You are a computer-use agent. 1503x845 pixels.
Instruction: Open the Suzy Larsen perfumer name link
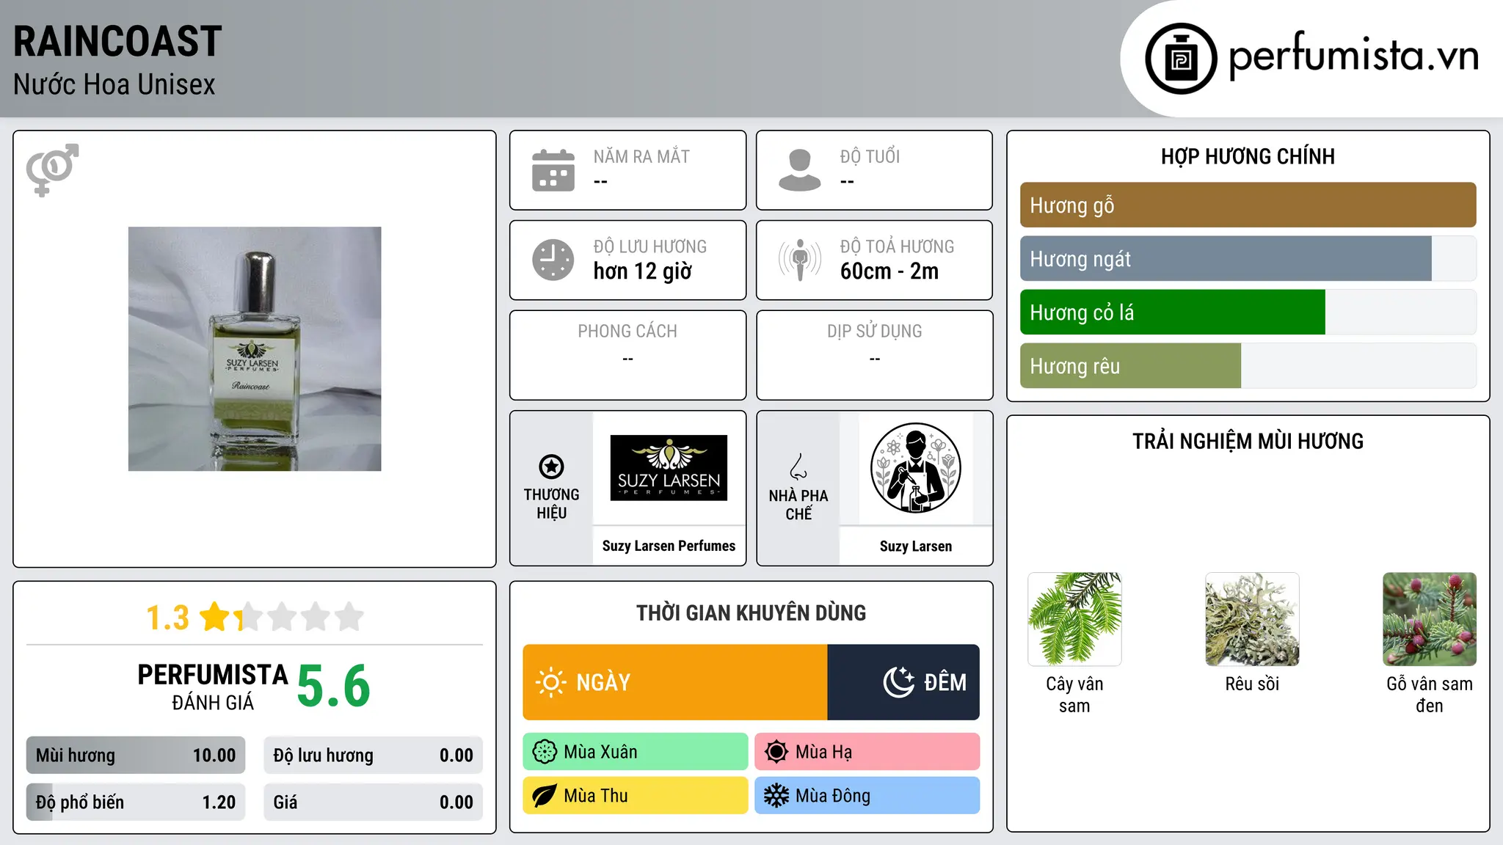(x=916, y=546)
